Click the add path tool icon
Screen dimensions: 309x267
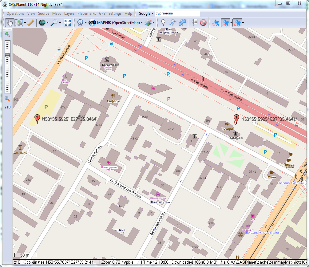(173, 23)
